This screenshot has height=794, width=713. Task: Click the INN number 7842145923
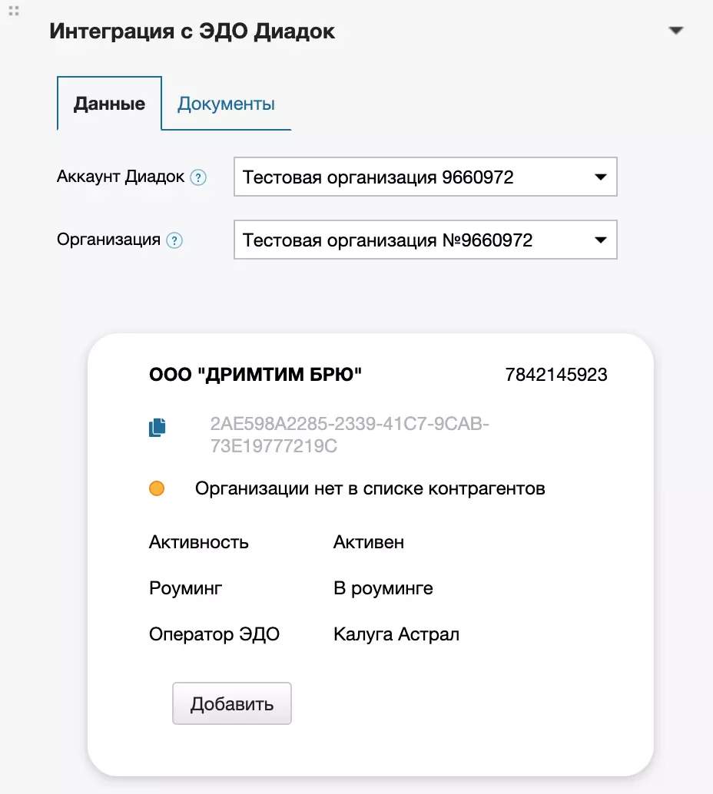(556, 375)
